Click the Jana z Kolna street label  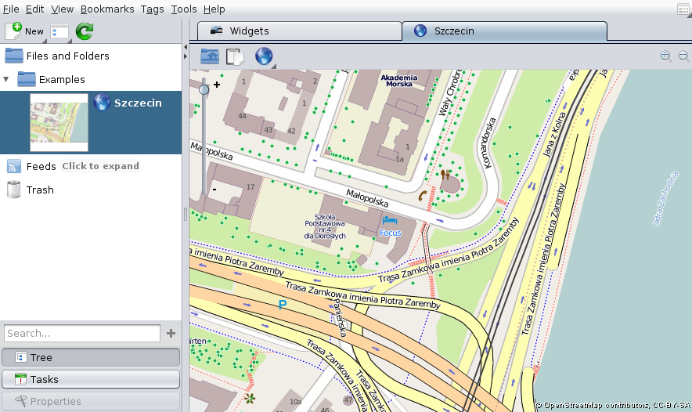point(554,135)
